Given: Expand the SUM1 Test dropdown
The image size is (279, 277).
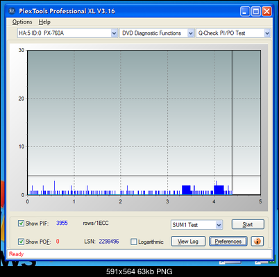Looking at the screenshot, I should [x=197, y=225].
